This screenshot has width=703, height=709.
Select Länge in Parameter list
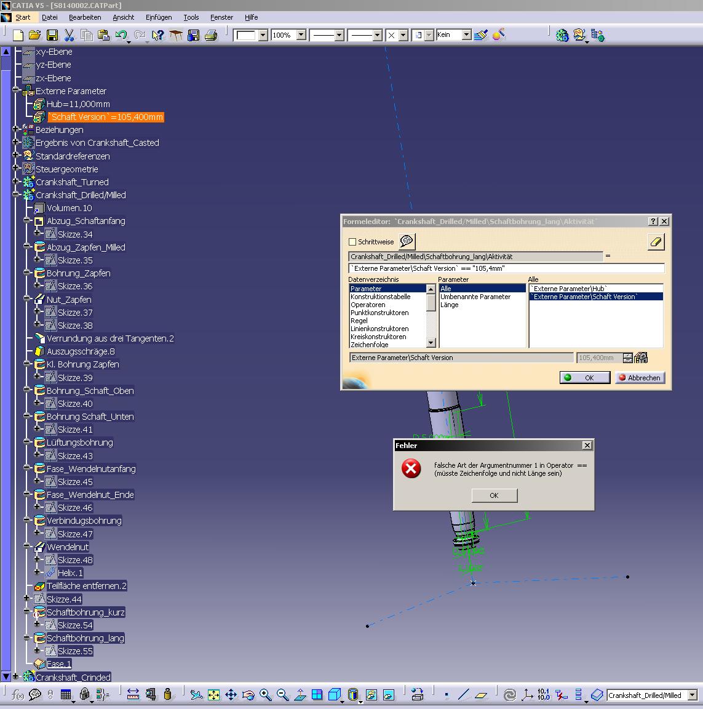click(x=450, y=305)
